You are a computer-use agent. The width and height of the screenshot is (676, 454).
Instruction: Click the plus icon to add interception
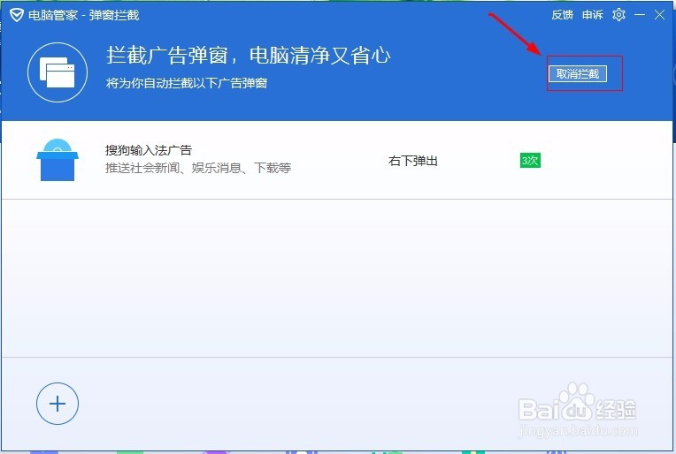coord(58,404)
